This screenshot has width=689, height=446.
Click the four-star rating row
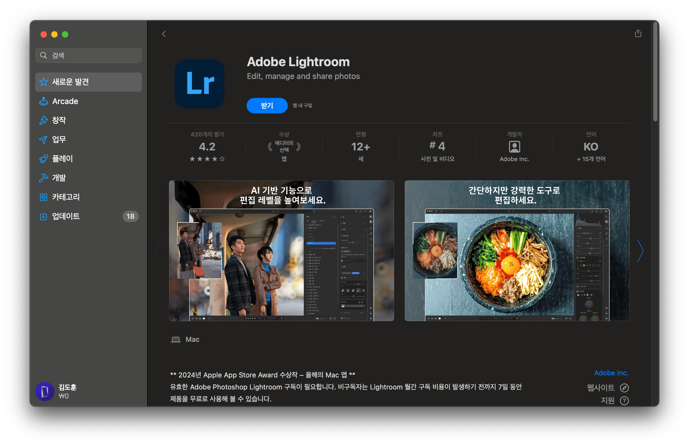(207, 159)
